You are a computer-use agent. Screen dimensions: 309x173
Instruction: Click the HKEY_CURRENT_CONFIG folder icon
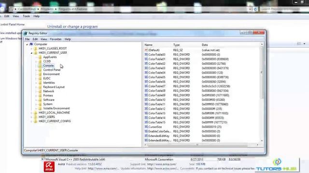[35, 121]
